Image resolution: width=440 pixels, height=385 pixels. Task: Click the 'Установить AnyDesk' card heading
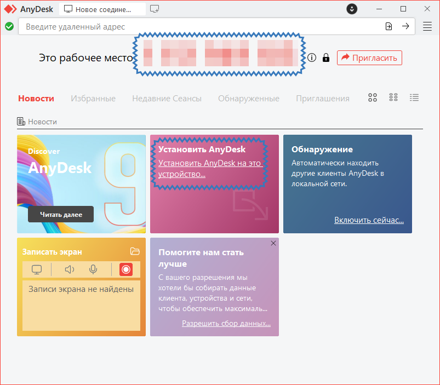click(202, 149)
